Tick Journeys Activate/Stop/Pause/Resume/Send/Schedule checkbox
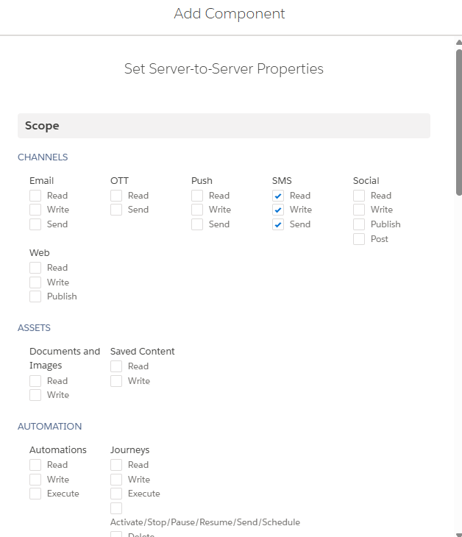Image resolution: width=462 pixels, height=537 pixels. coord(116,508)
